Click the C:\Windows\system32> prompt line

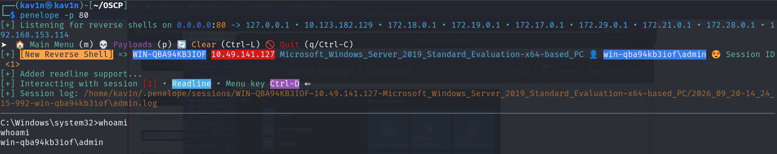[64, 123]
